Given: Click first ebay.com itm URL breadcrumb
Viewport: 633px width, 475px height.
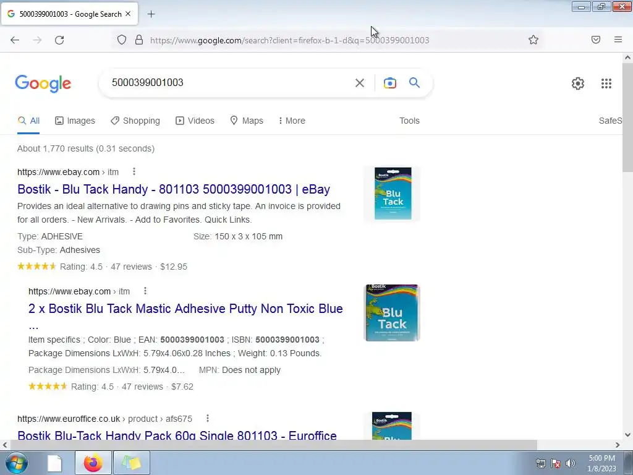Looking at the screenshot, I should click(68, 172).
